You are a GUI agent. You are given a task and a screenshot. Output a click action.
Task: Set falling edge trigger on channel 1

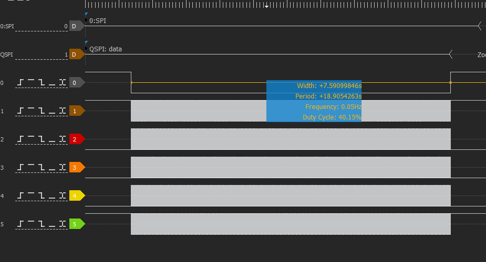tap(42, 111)
